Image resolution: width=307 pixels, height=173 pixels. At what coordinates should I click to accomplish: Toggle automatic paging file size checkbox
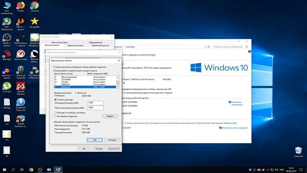(x=54, y=67)
